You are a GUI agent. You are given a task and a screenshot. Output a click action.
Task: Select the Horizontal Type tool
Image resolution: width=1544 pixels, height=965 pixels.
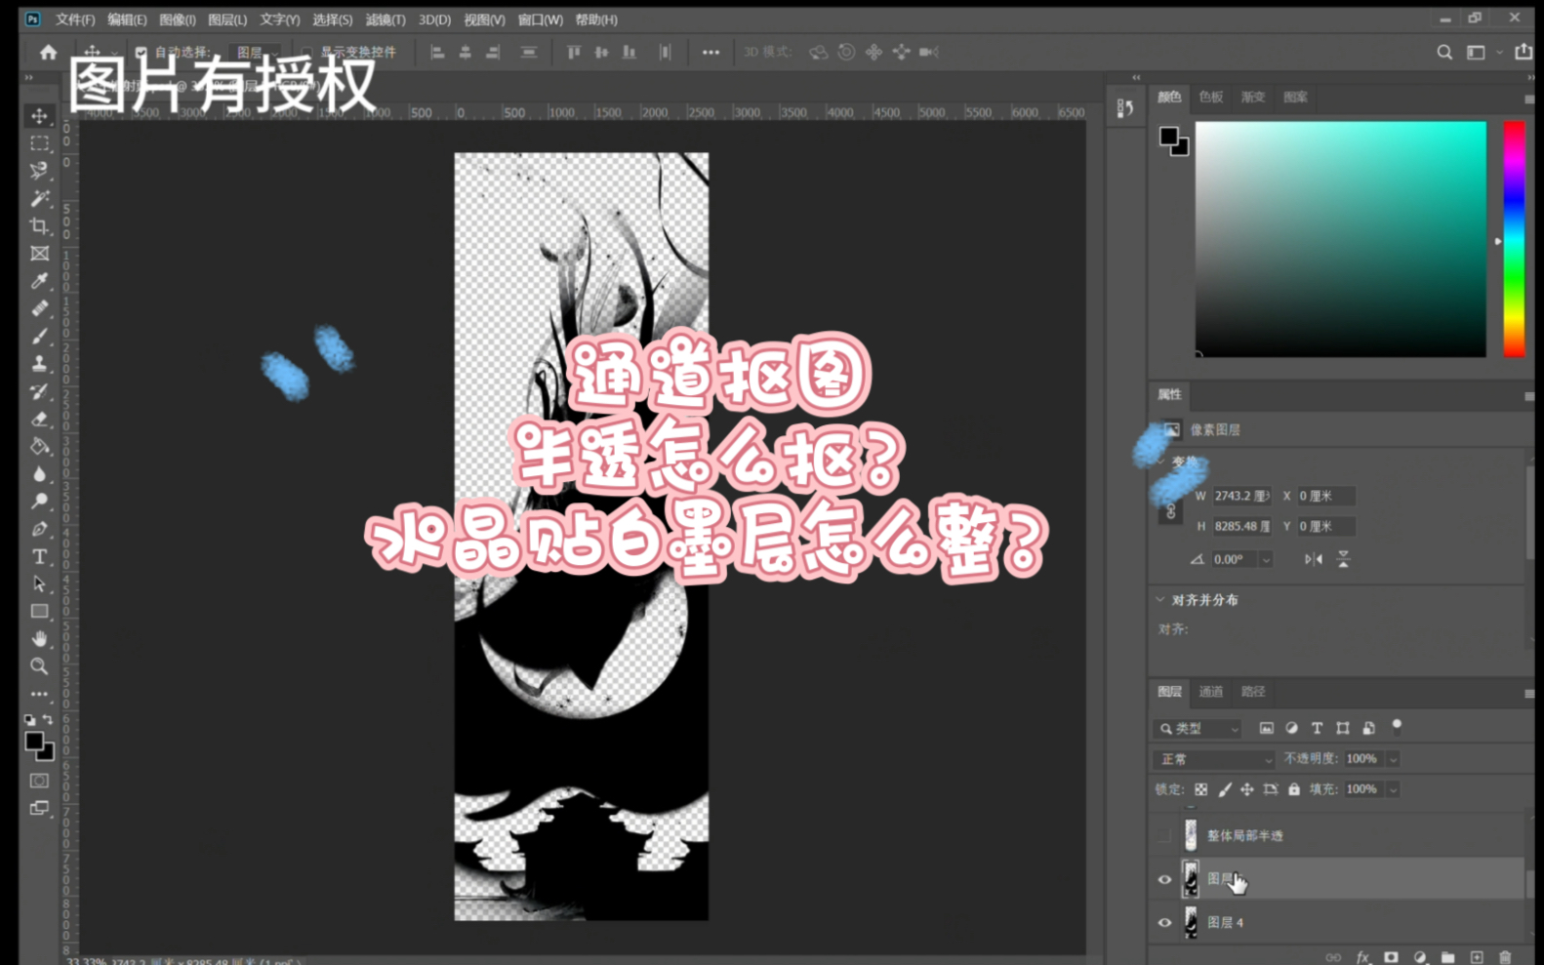39,556
